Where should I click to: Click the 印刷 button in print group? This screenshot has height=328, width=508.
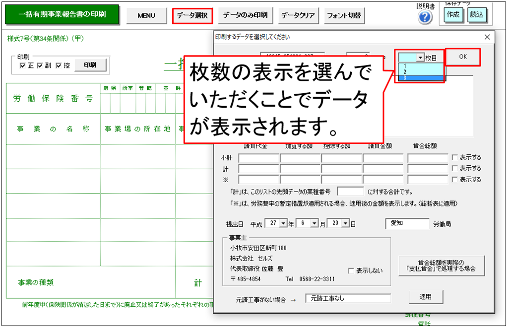coord(90,65)
